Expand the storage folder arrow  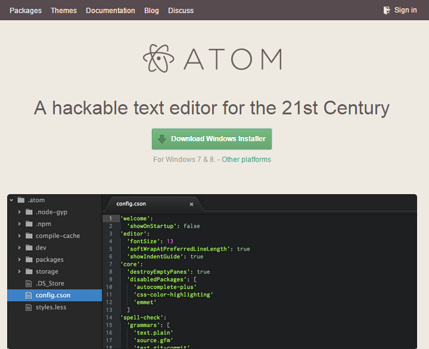click(x=19, y=272)
